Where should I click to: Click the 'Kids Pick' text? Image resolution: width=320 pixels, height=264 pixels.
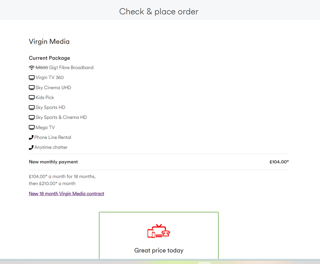45,97
